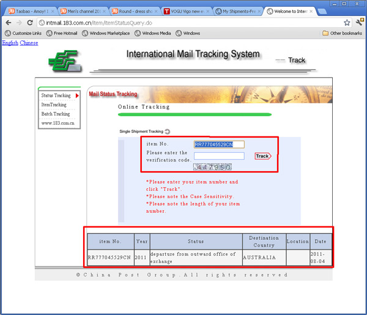Click the RR777045529CN result cell
Screen dimensions: 367x315
coord(109,258)
